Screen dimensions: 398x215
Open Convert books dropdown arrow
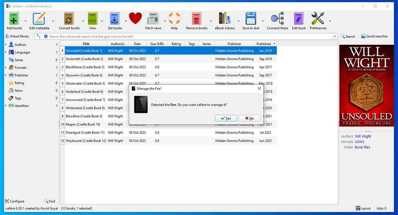pos(83,21)
